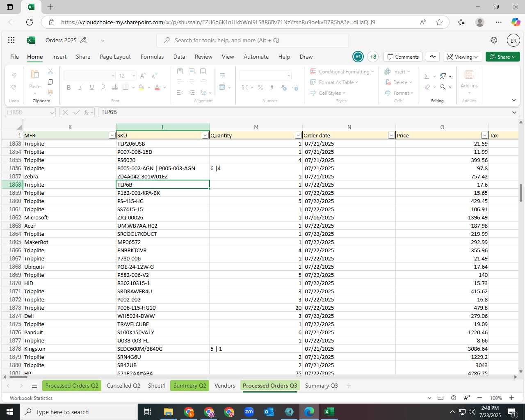Screen dimensions: 525x420
Task: Click the AutoSum sigma icon
Action: (x=427, y=76)
